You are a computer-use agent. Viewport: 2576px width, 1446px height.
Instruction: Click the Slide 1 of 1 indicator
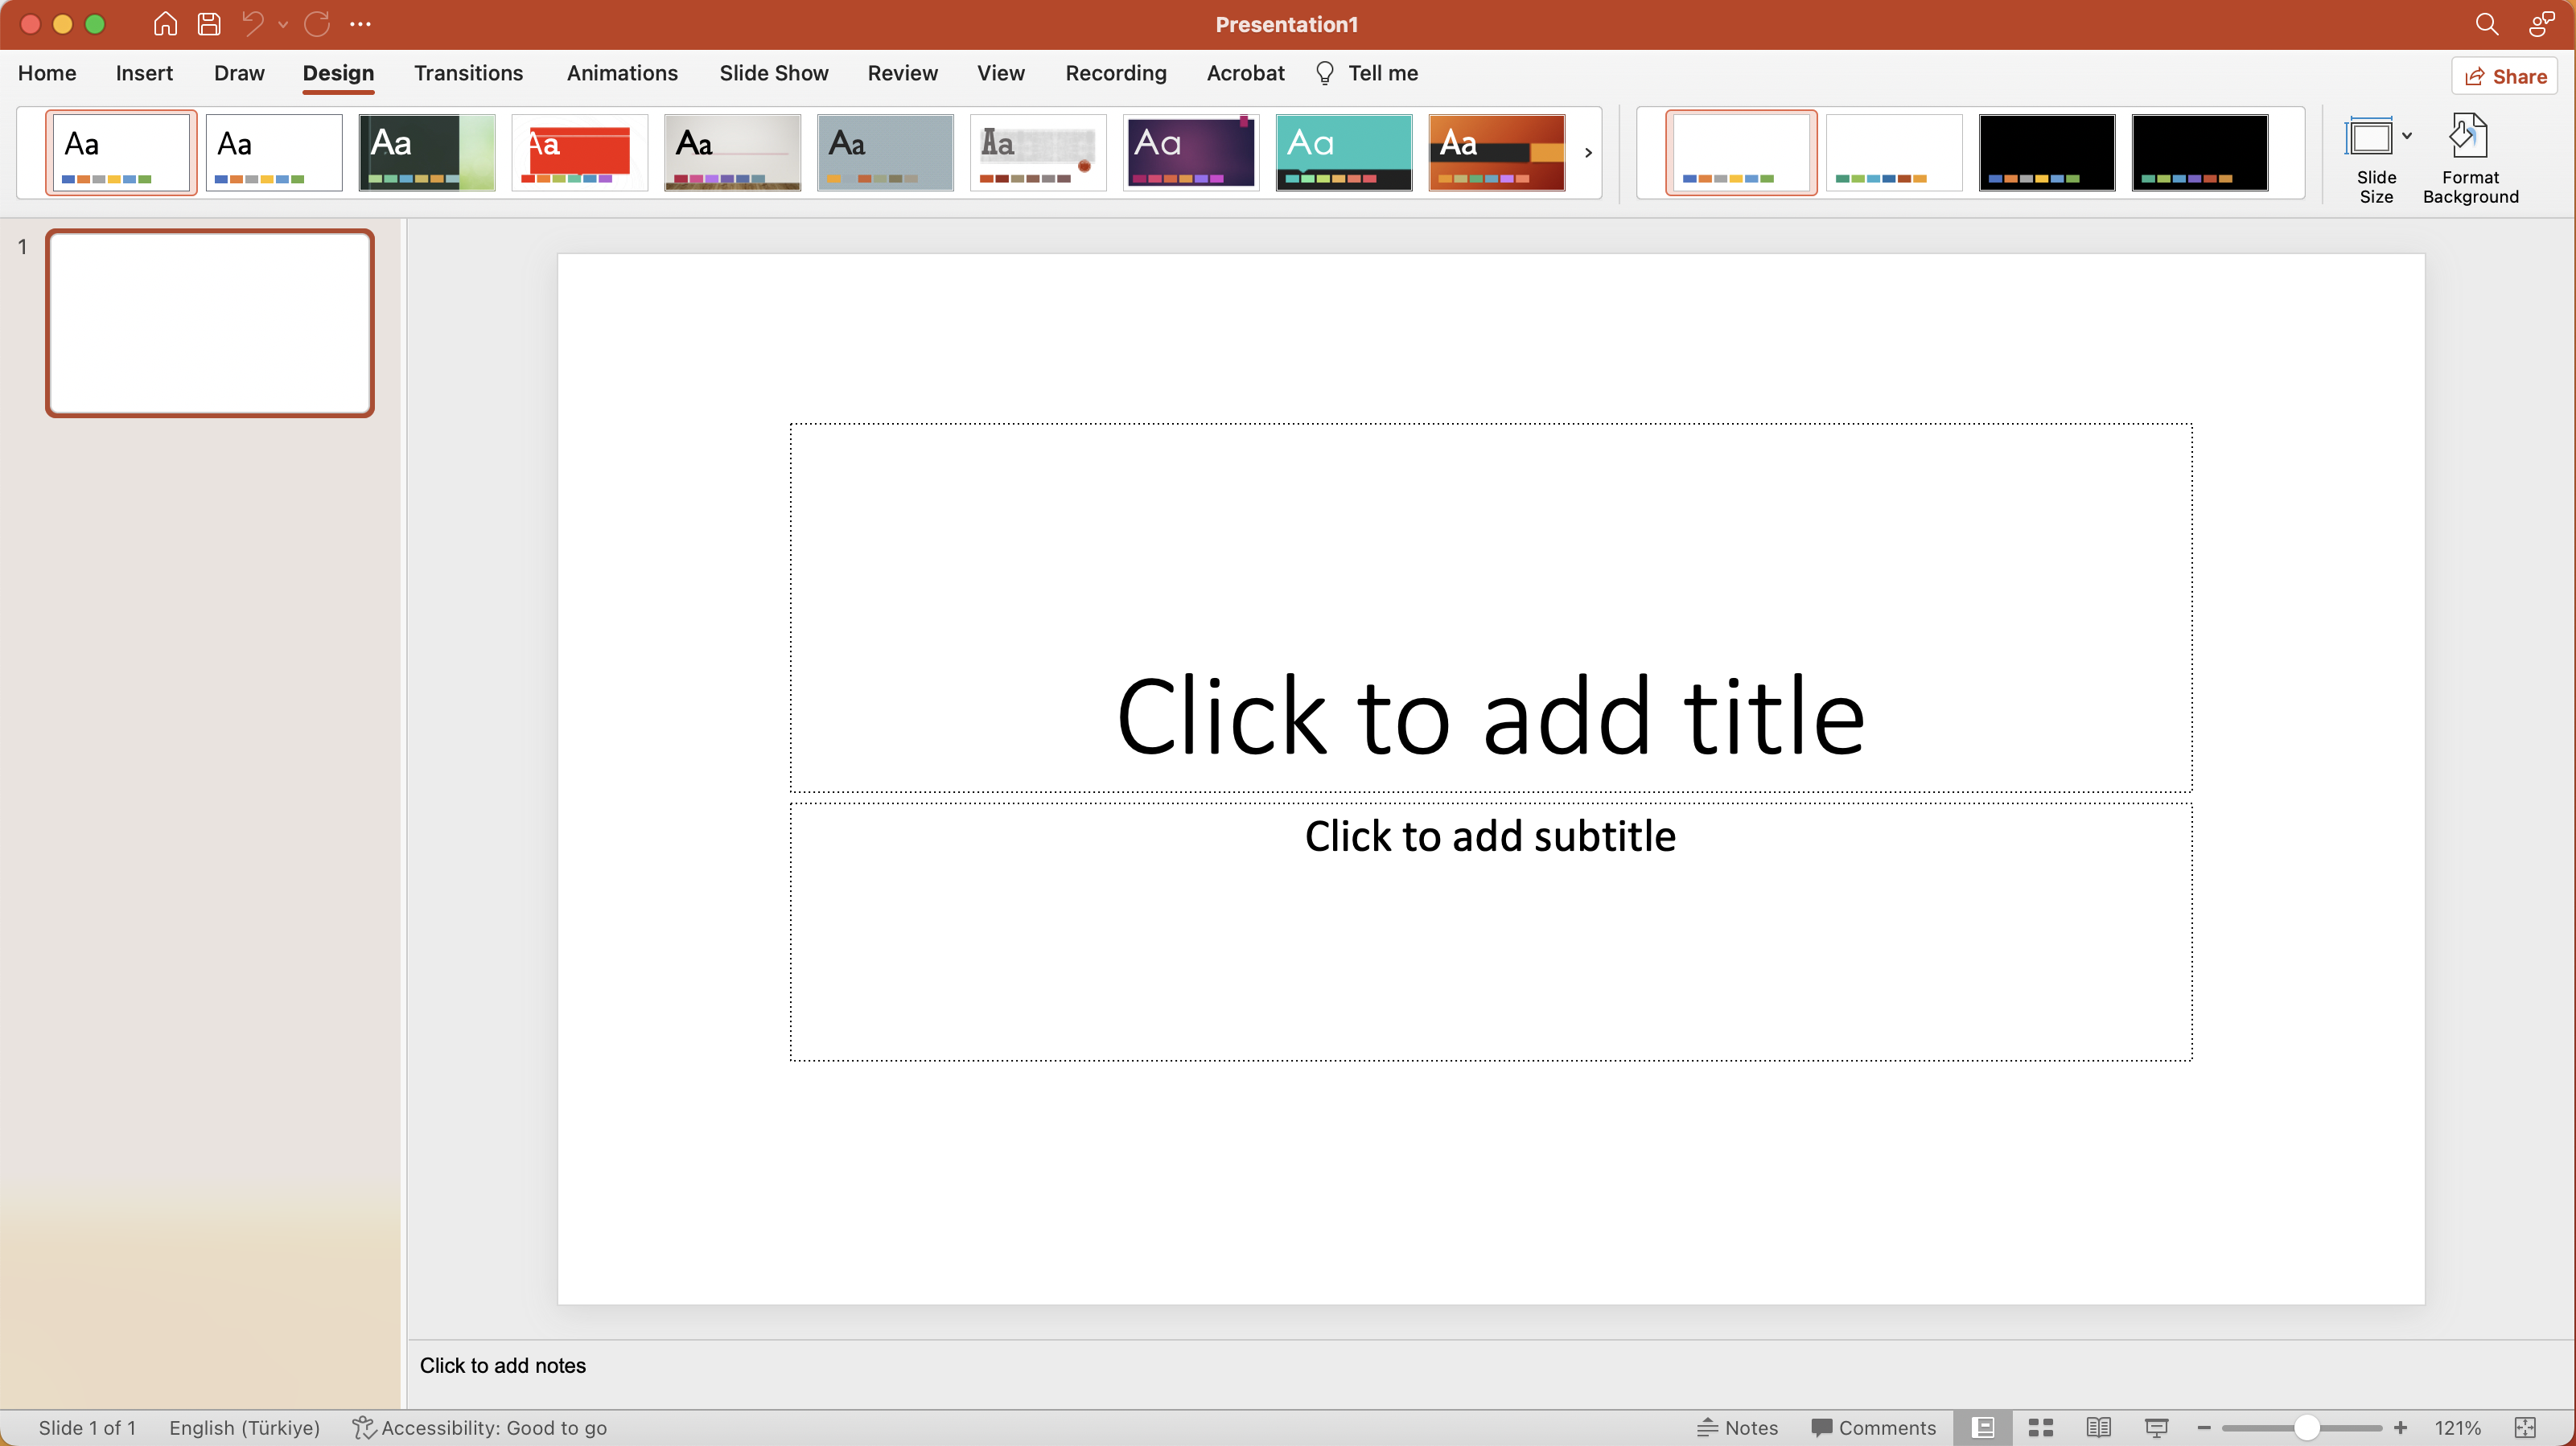[87, 1427]
